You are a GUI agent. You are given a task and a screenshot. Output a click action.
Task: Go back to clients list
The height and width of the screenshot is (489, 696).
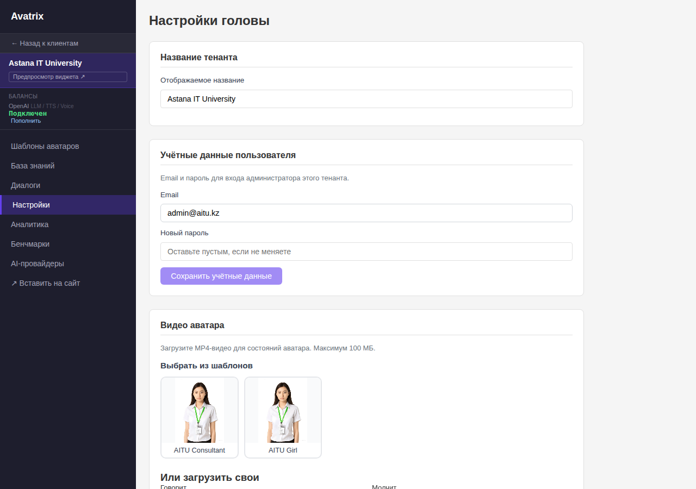pyautogui.click(x=45, y=43)
